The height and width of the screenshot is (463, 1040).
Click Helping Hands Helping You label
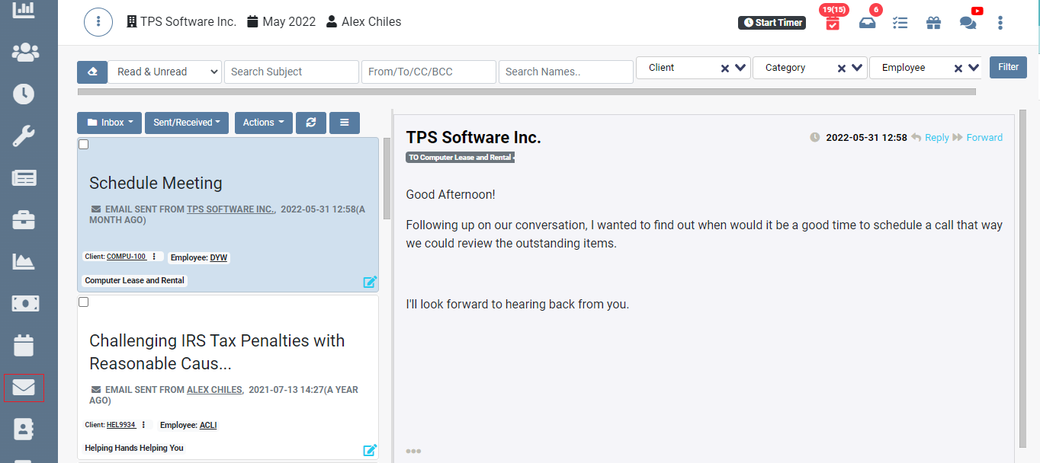click(134, 449)
